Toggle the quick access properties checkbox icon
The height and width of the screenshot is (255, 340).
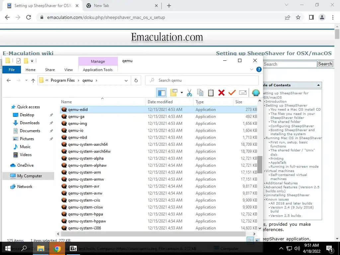(x=19, y=61)
